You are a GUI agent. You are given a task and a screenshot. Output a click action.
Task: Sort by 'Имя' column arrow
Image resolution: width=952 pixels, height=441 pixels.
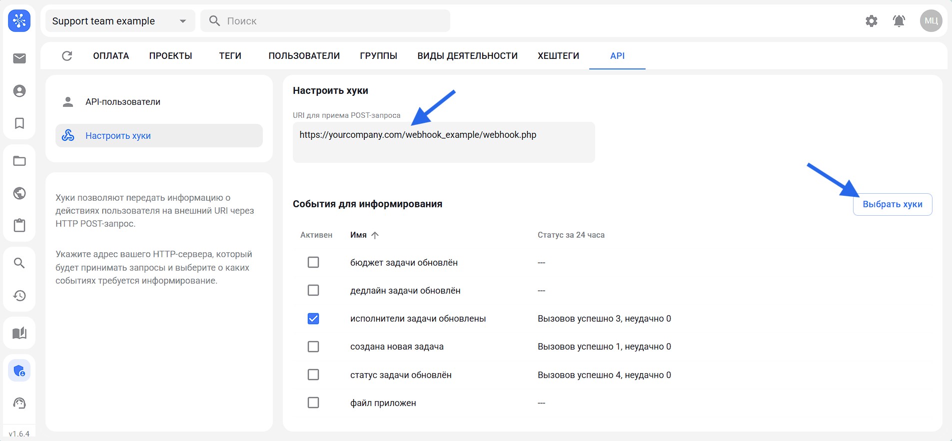[x=375, y=235]
